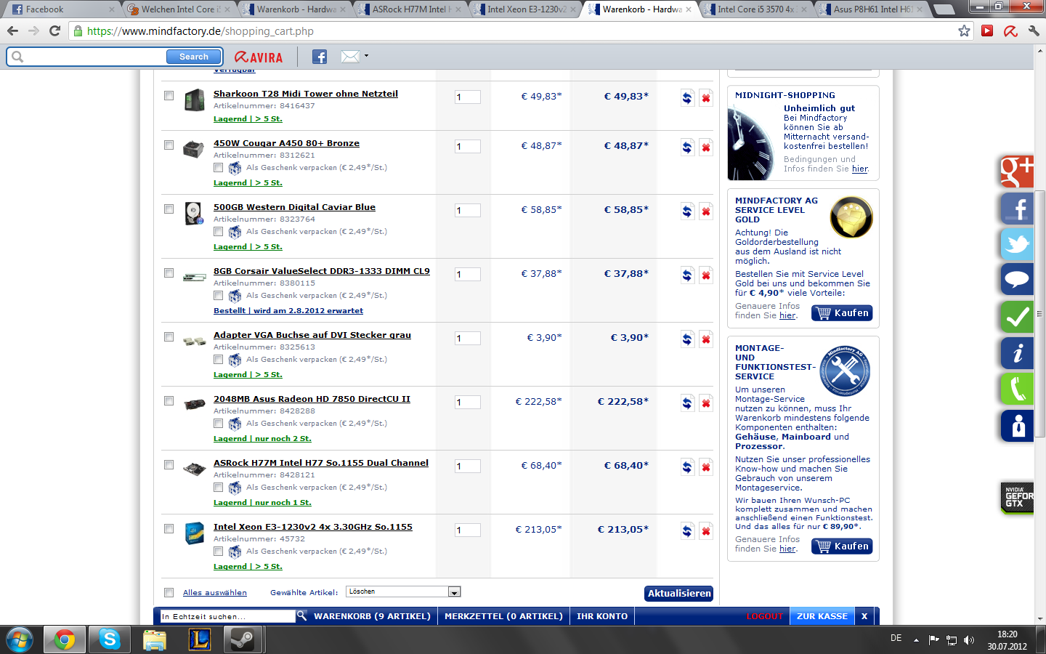Reload the current page
The image size is (1046, 654).
(x=54, y=31)
